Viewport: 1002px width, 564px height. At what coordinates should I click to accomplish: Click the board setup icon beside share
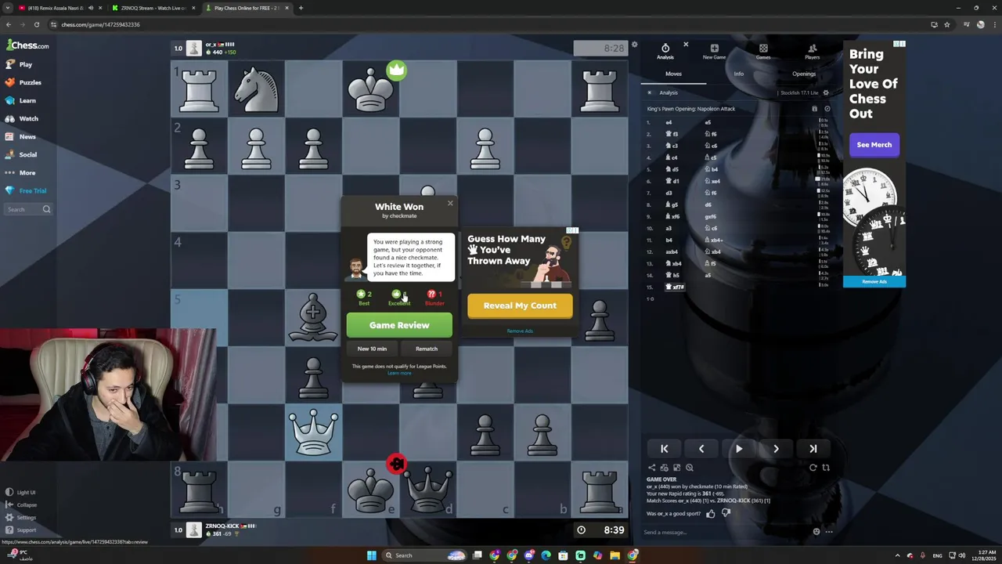[x=665, y=468]
